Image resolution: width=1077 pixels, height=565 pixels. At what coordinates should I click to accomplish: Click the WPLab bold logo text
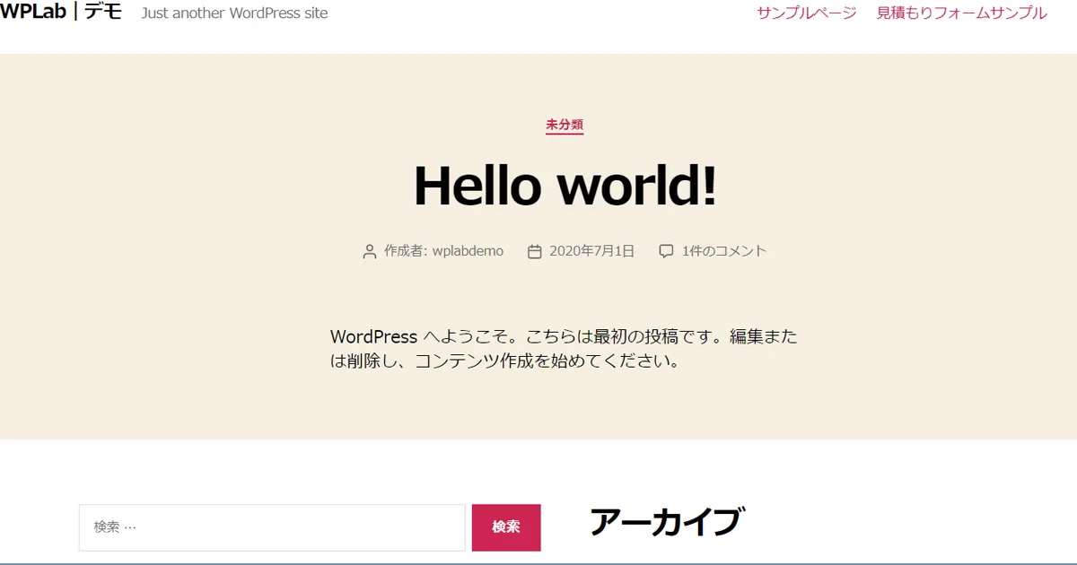tap(32, 13)
